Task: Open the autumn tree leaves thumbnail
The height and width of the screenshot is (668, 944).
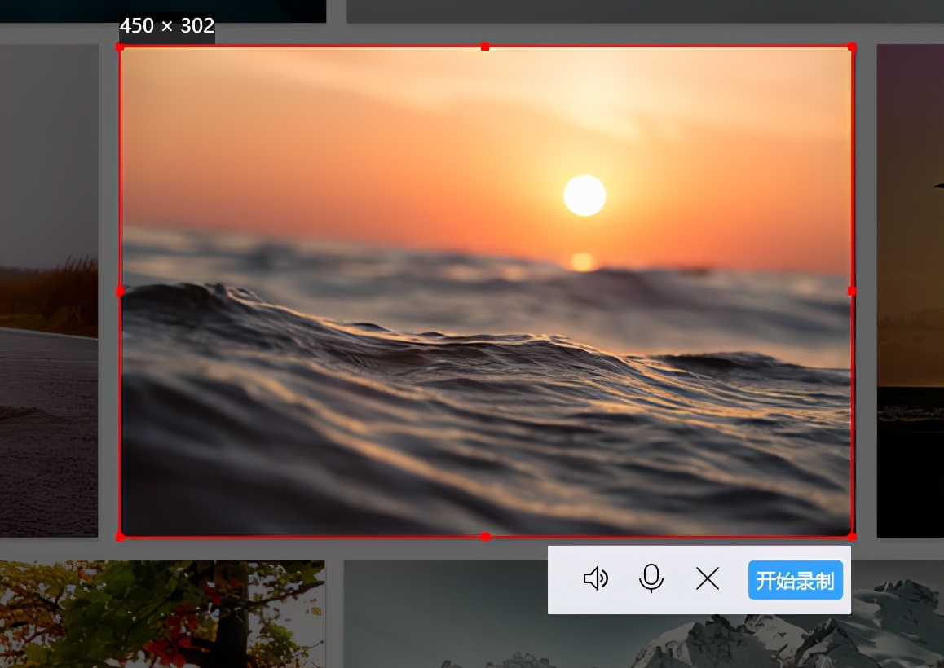Action: point(163,614)
